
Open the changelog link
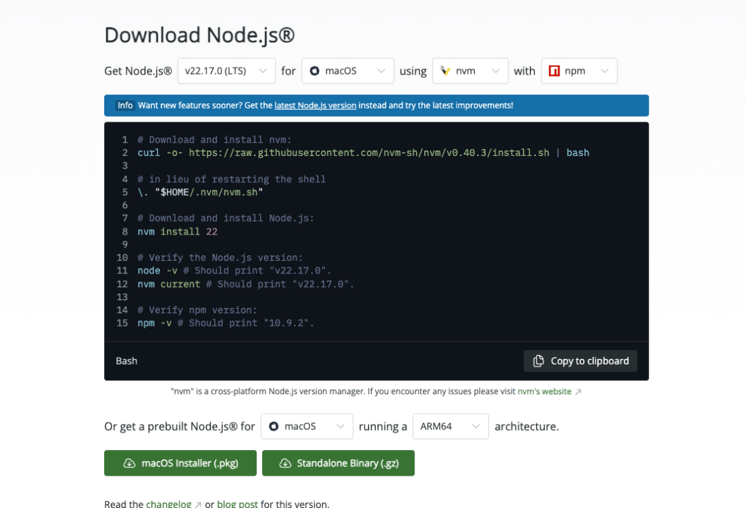tap(169, 504)
